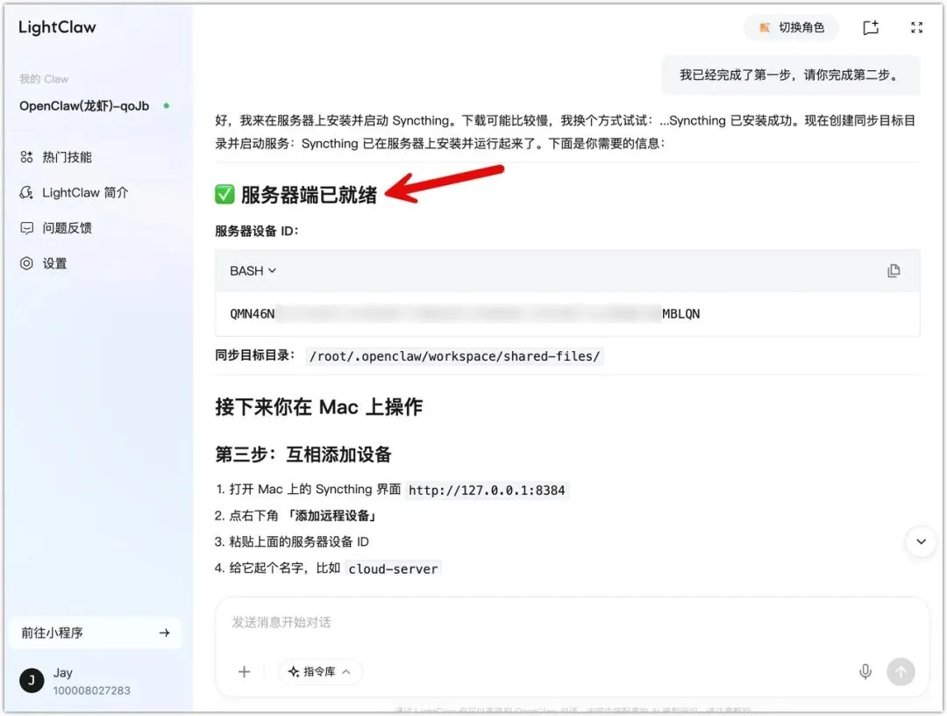The image size is (947, 716).
Task: Jump to bottom with the down-chevron button
Action: pos(921,541)
